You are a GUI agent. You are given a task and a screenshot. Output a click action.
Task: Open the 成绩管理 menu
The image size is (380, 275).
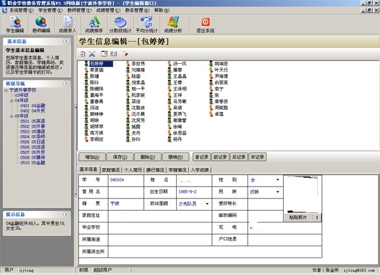pyautogui.click(x=108, y=10)
